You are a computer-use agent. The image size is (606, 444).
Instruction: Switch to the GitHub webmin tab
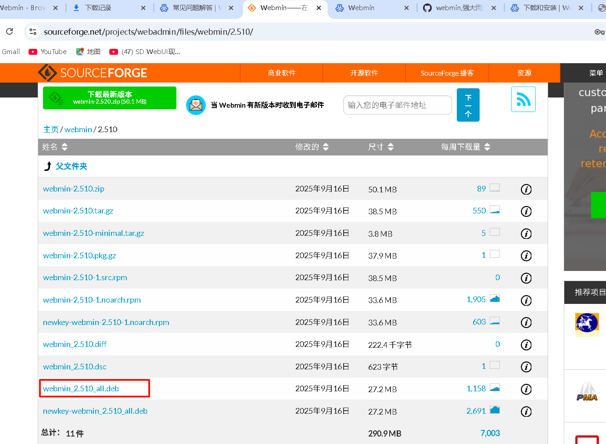coord(459,8)
